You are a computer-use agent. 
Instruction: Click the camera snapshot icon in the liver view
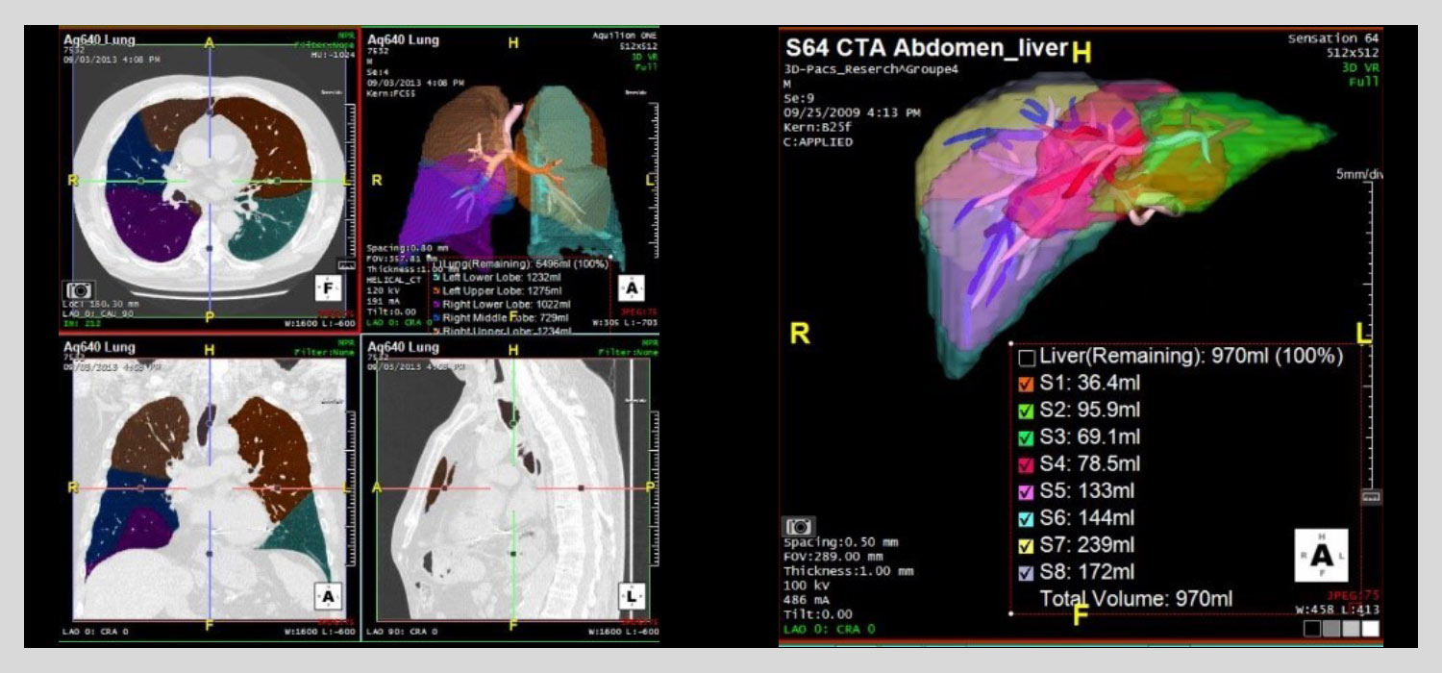[800, 527]
